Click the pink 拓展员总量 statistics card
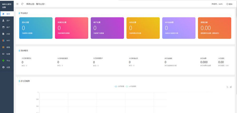Screen dimensions: 237x113 [72, 28]
